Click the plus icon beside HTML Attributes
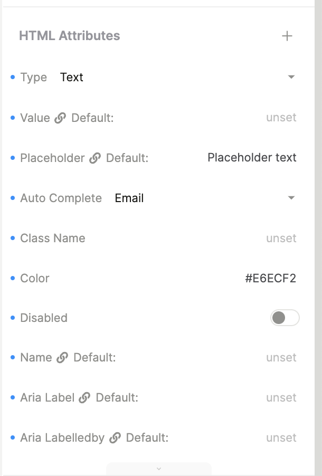322x476 pixels. (x=287, y=36)
